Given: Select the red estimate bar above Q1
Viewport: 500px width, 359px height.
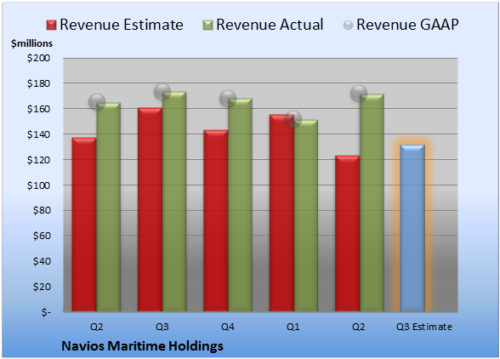Looking at the screenshot, I should (281, 213).
